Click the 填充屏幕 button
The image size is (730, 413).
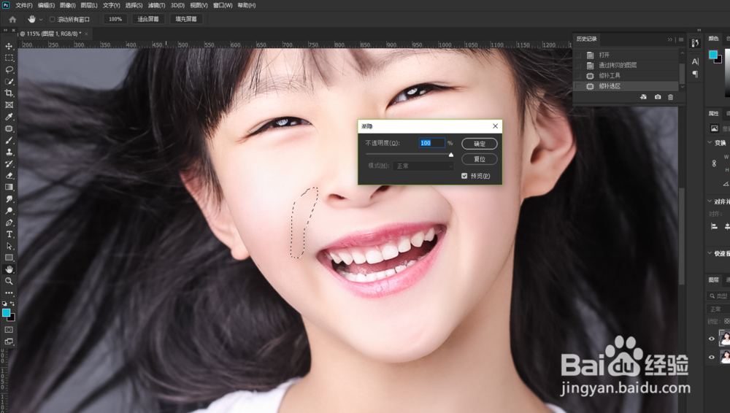[186, 19]
